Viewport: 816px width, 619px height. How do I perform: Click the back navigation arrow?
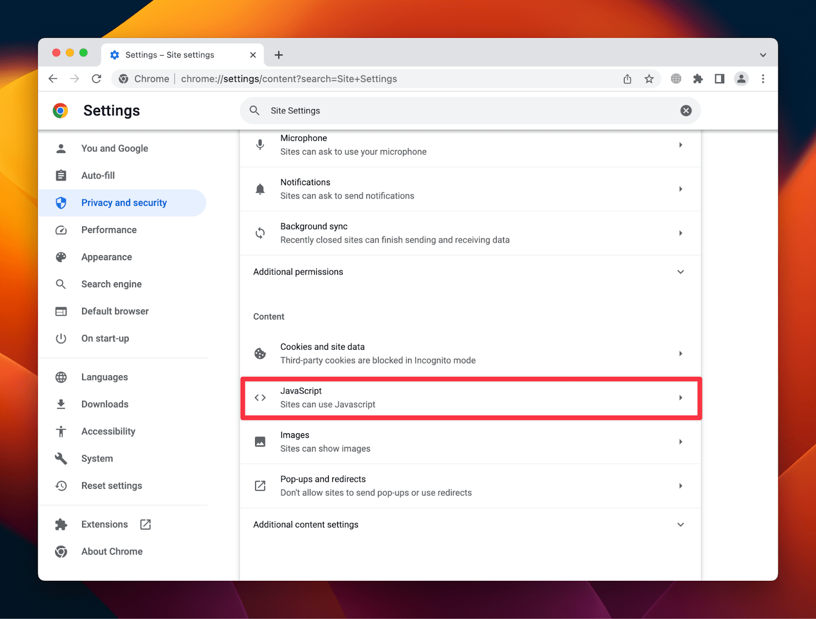53,79
